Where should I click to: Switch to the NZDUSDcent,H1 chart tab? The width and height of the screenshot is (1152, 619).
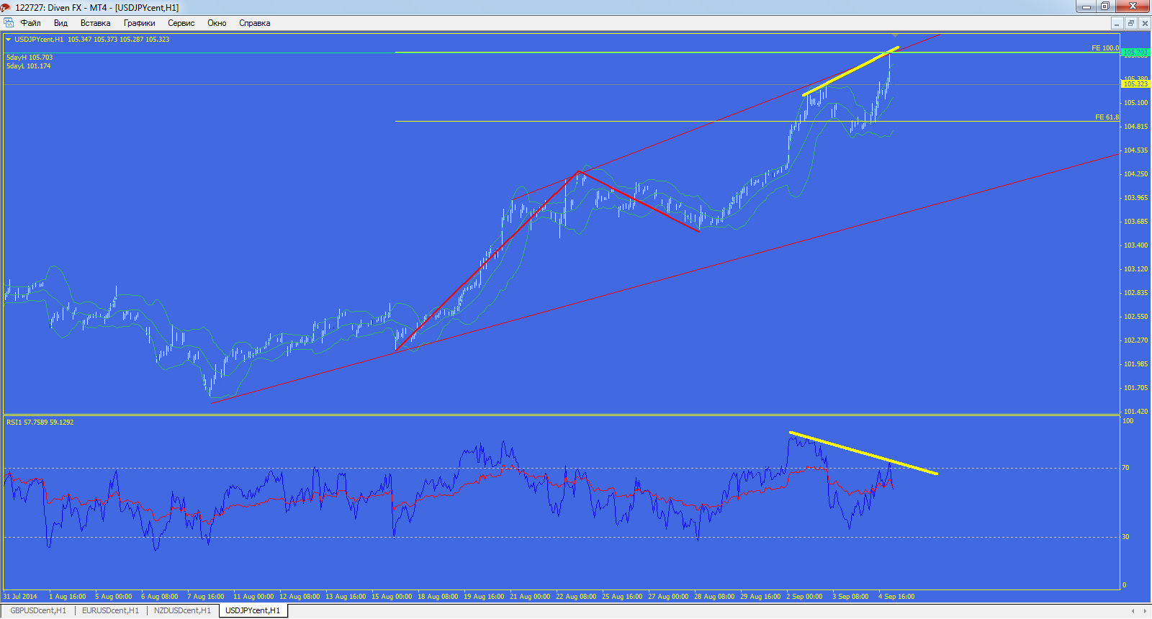(182, 610)
